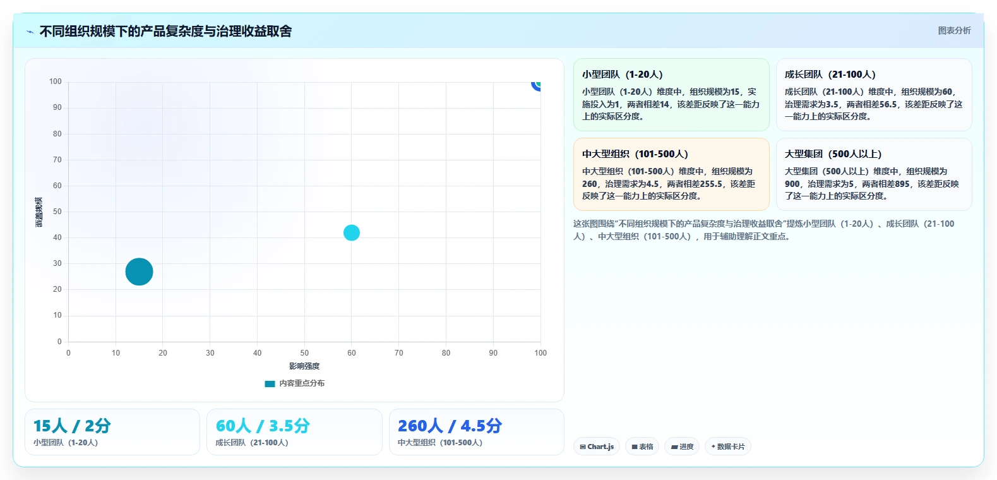
Task: Click the 成长团队（21-100人） label under 60人
Action: pyautogui.click(x=252, y=443)
